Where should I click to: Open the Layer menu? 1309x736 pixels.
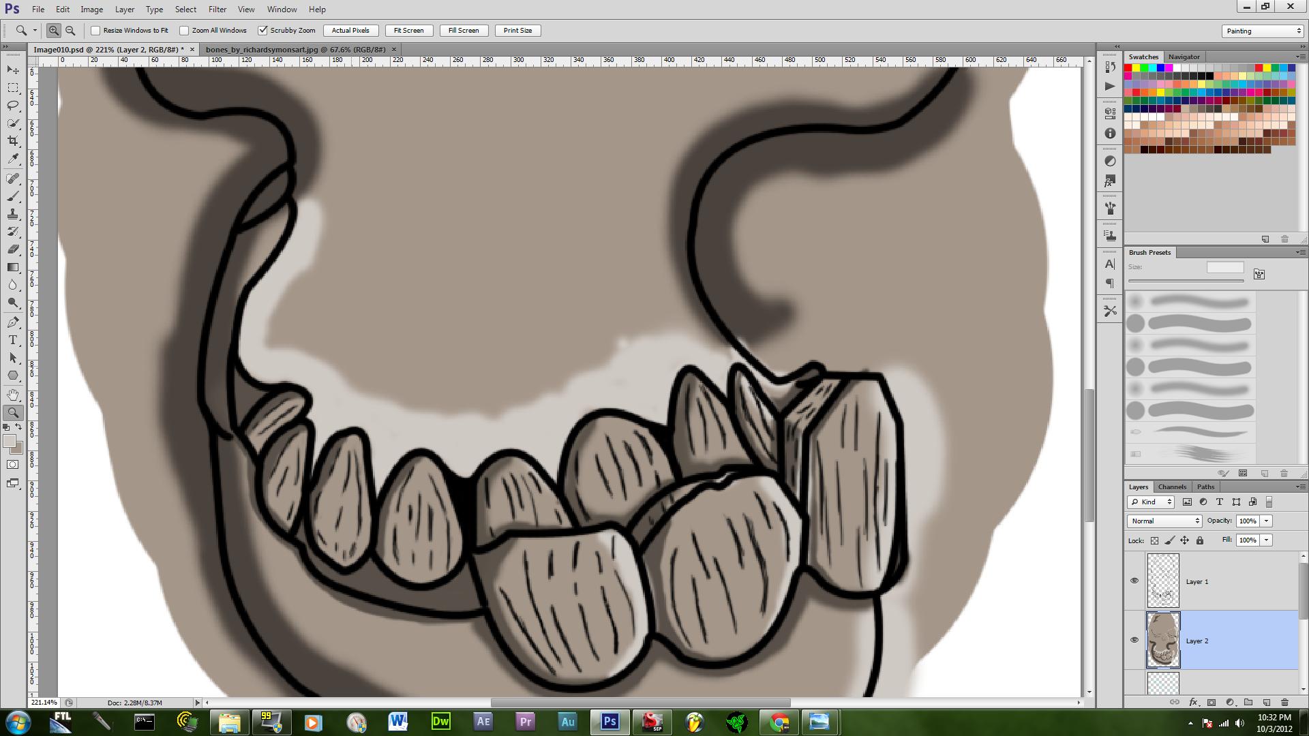pyautogui.click(x=125, y=10)
